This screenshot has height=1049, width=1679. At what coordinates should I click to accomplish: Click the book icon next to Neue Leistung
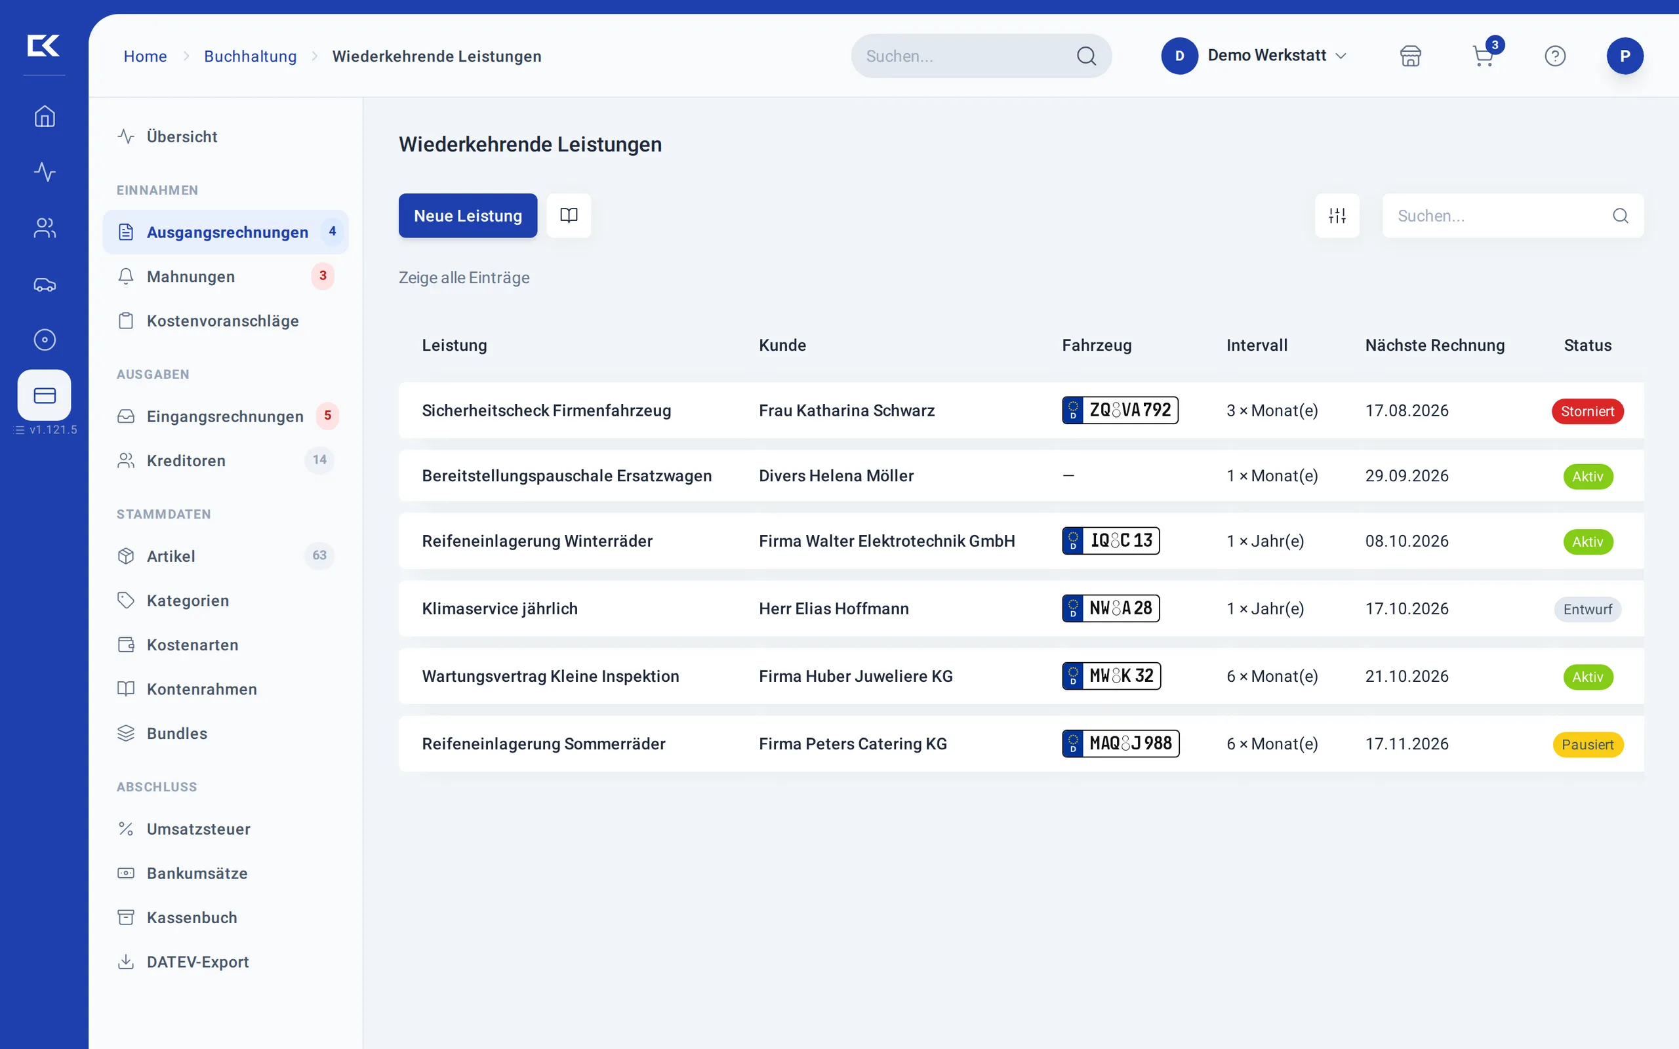click(x=569, y=216)
